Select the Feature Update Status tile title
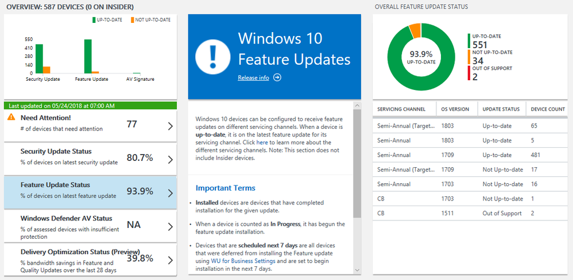This screenshot has height=280, width=573. tap(55, 185)
